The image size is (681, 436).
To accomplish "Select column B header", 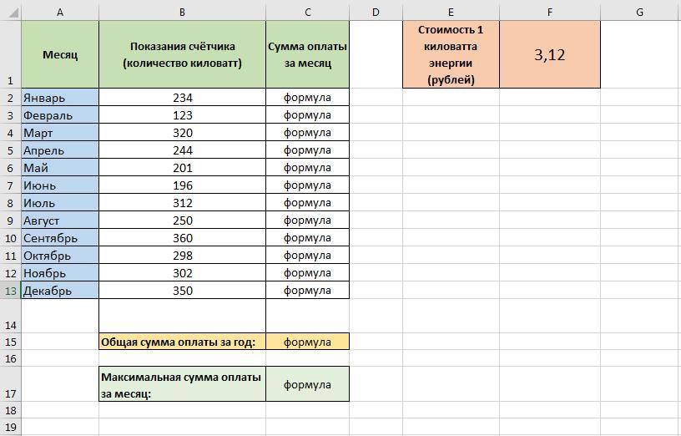I will [x=183, y=13].
